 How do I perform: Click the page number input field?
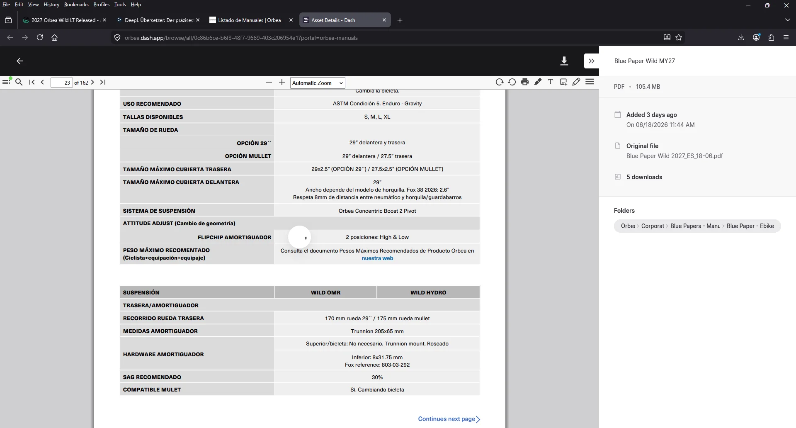(x=62, y=83)
